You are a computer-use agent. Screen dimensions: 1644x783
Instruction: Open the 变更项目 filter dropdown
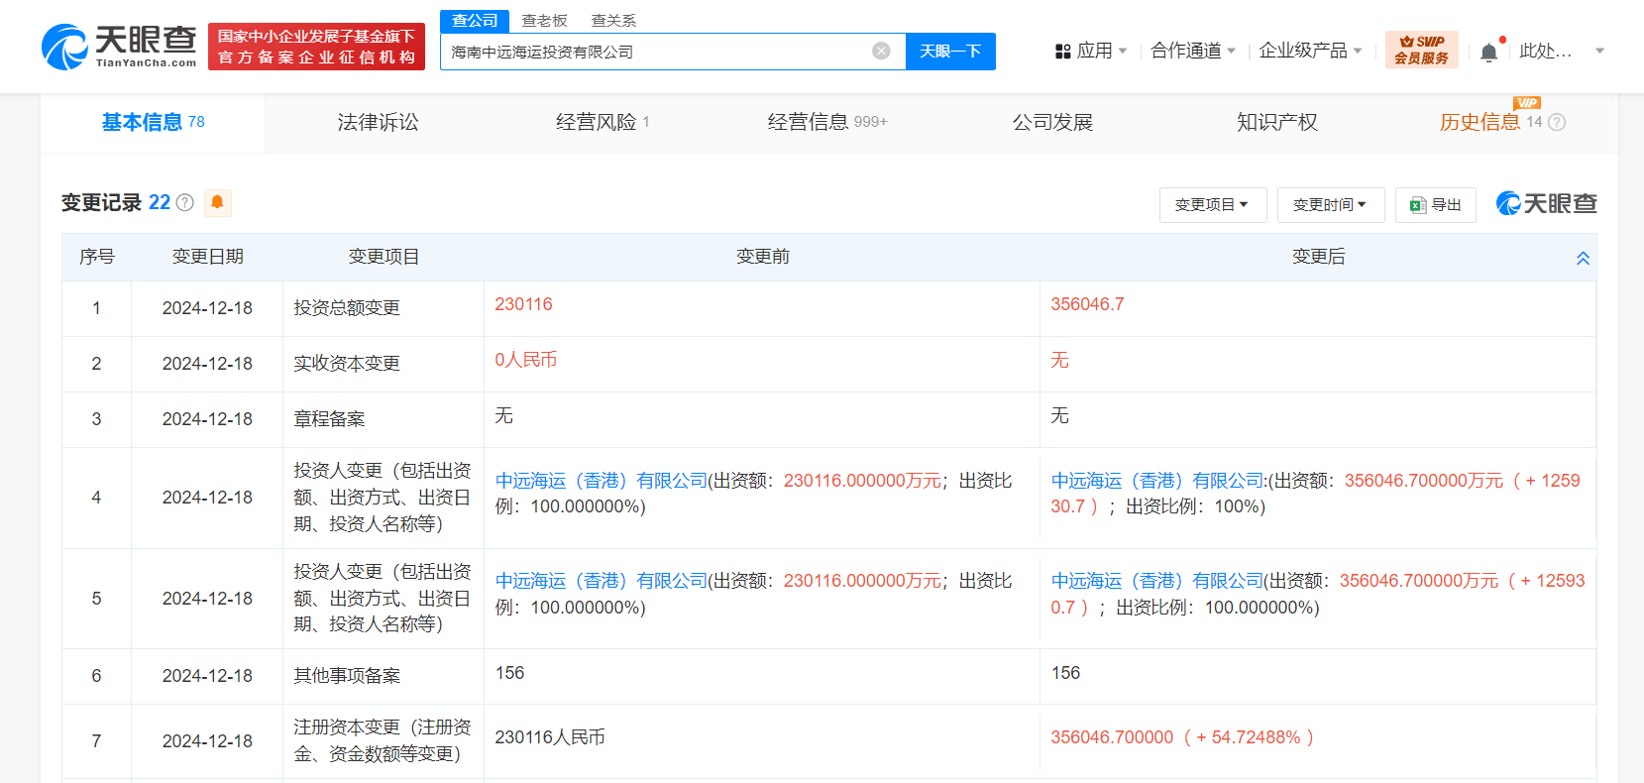[1213, 205]
